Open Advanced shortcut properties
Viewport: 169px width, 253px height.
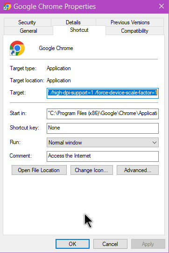coord(138,170)
